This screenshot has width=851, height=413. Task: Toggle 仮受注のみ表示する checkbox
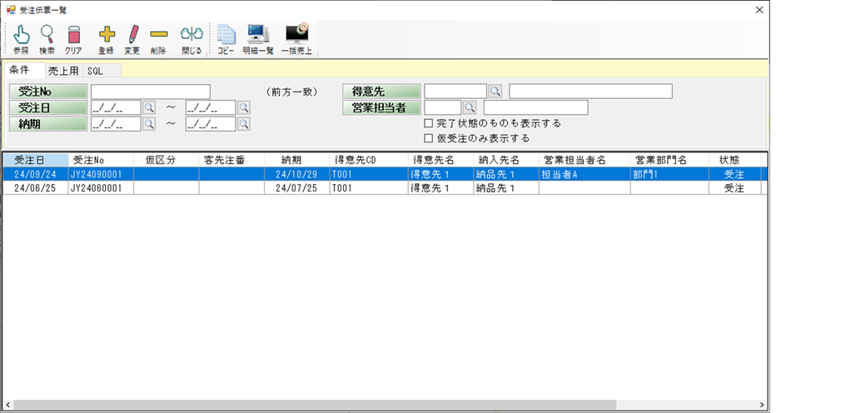click(429, 138)
